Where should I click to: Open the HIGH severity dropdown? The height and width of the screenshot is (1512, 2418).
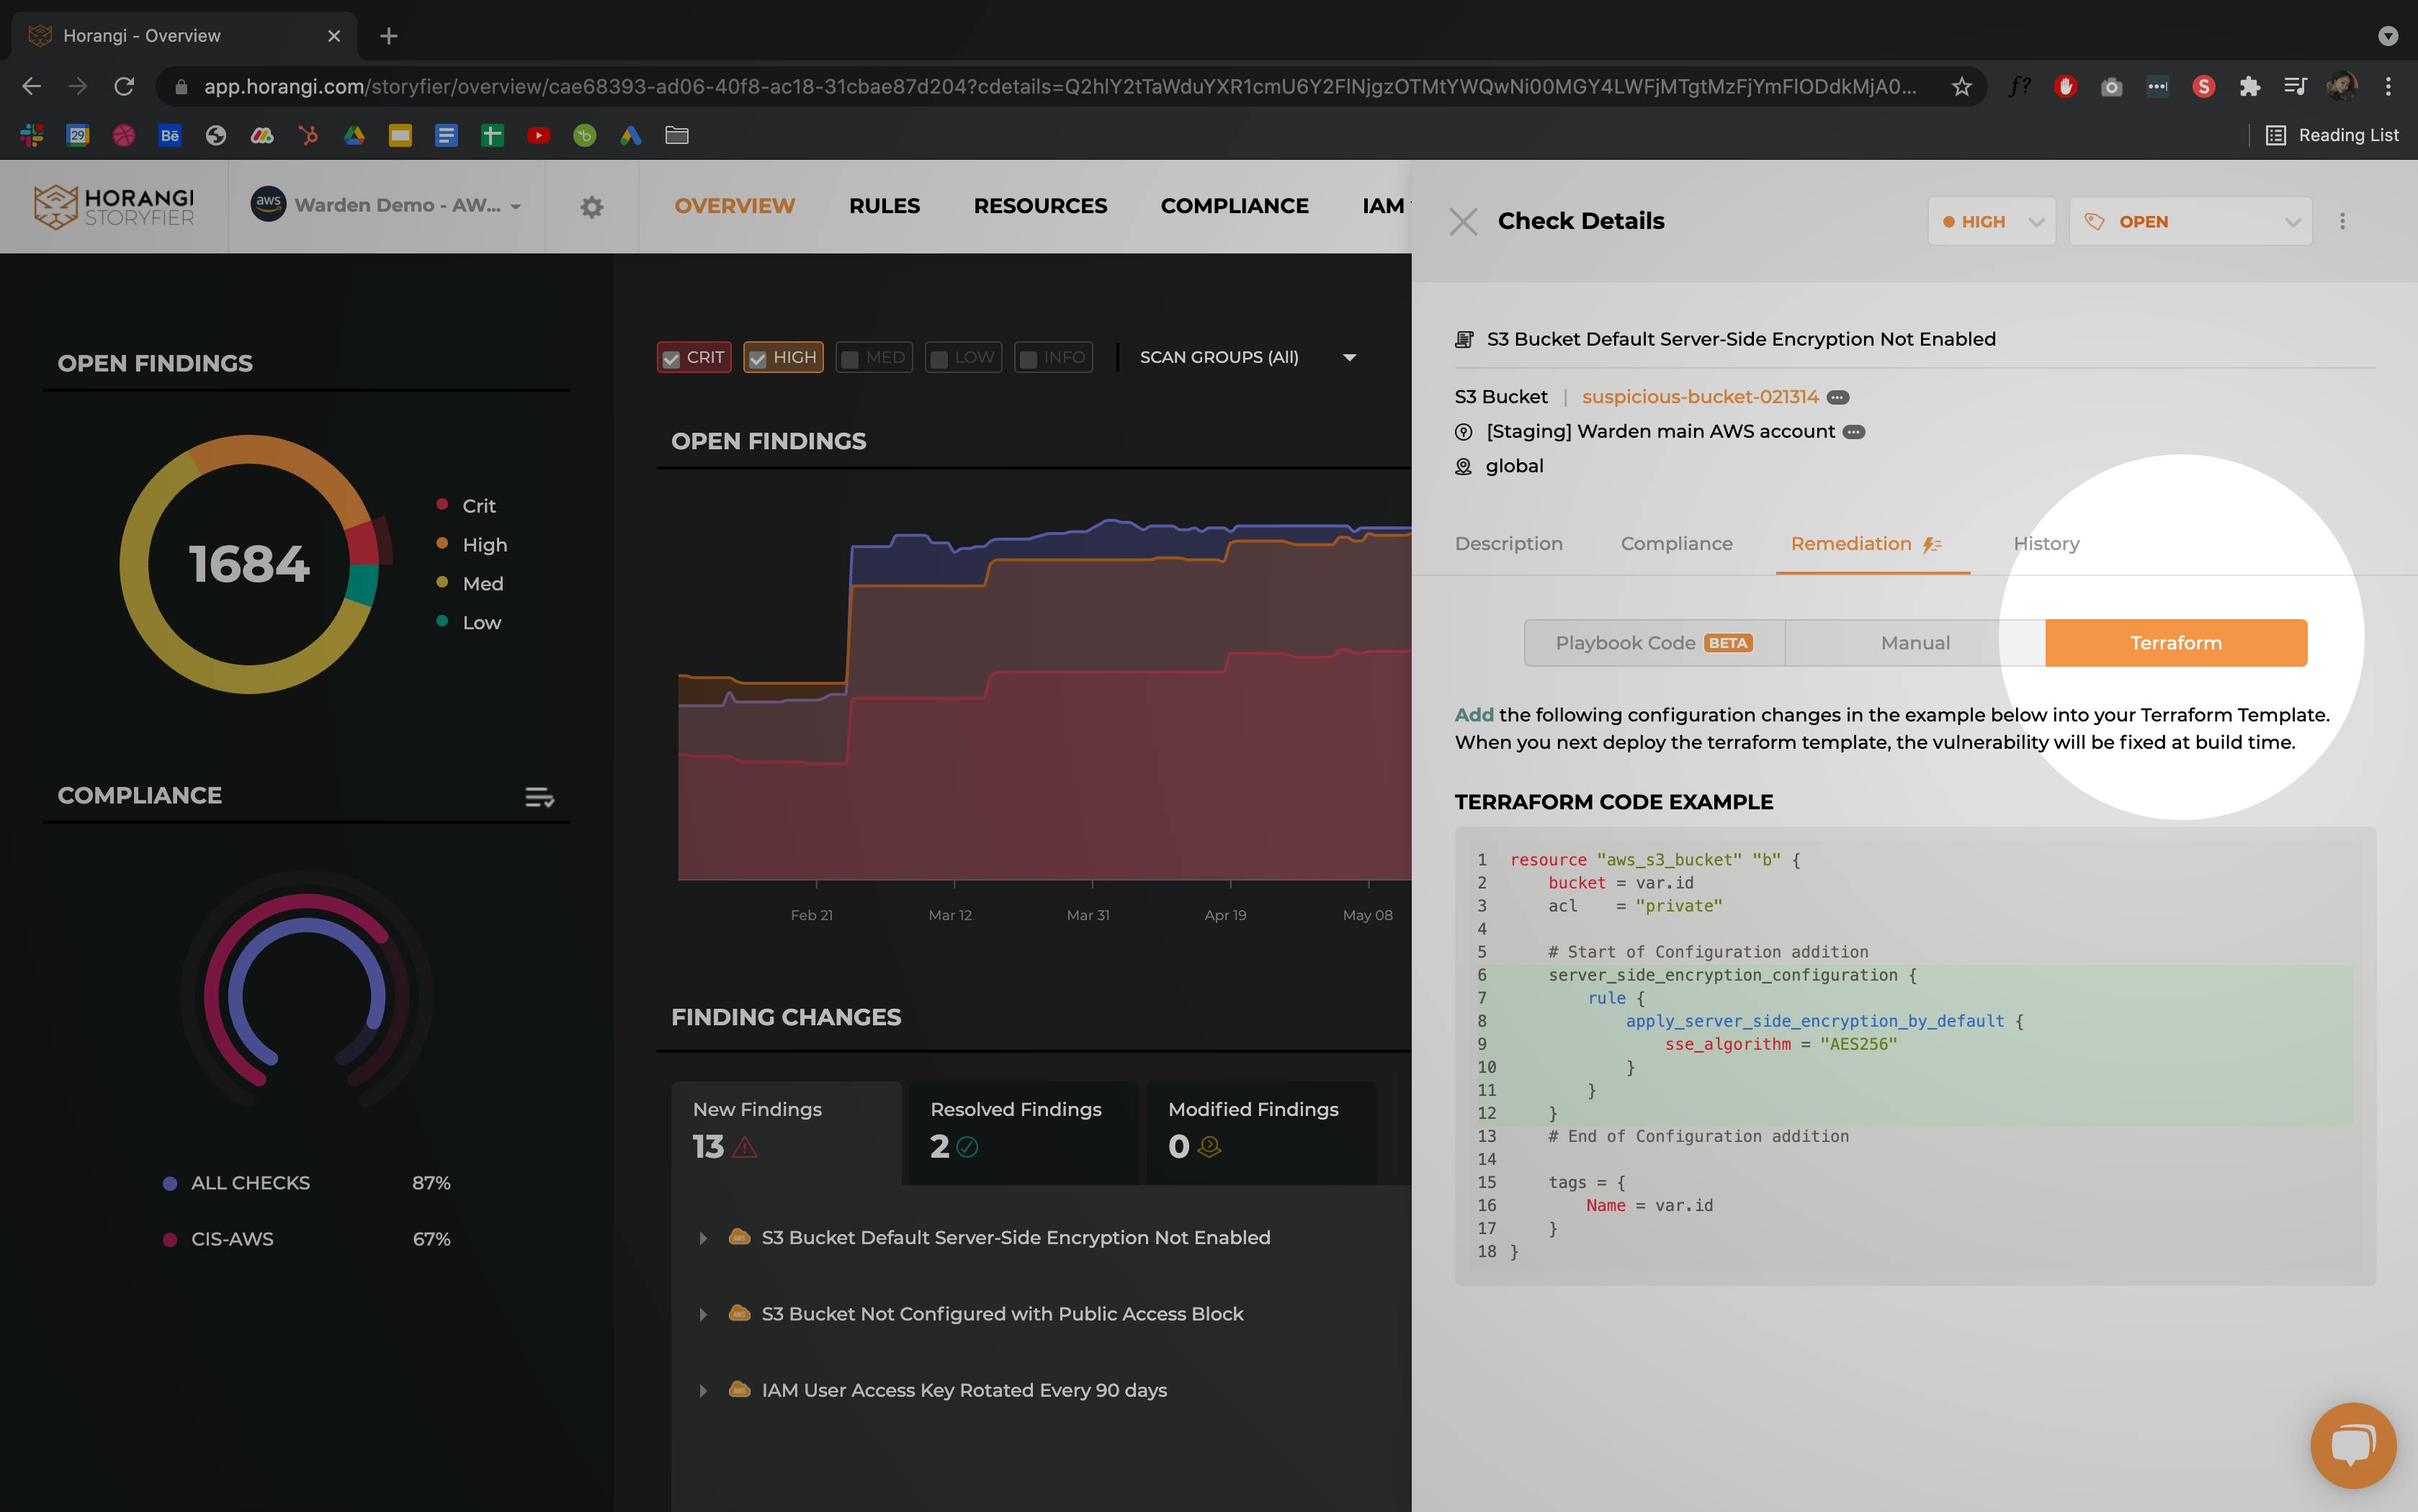(x=1991, y=221)
